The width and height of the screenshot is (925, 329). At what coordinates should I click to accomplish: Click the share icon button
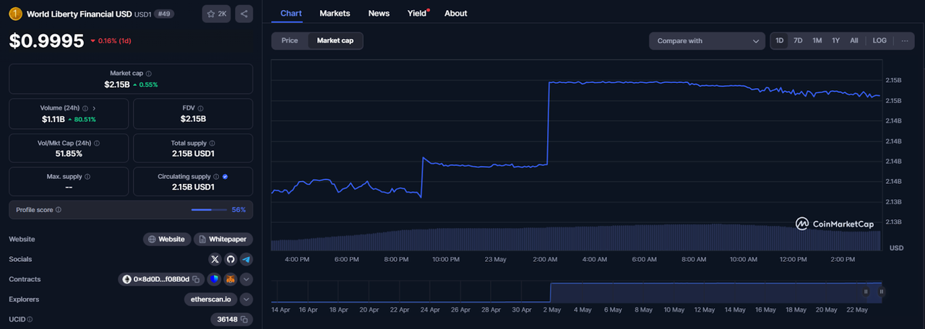(244, 13)
